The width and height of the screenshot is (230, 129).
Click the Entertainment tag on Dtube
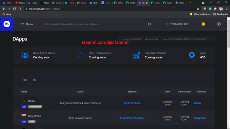pyautogui.click(x=35, y=107)
